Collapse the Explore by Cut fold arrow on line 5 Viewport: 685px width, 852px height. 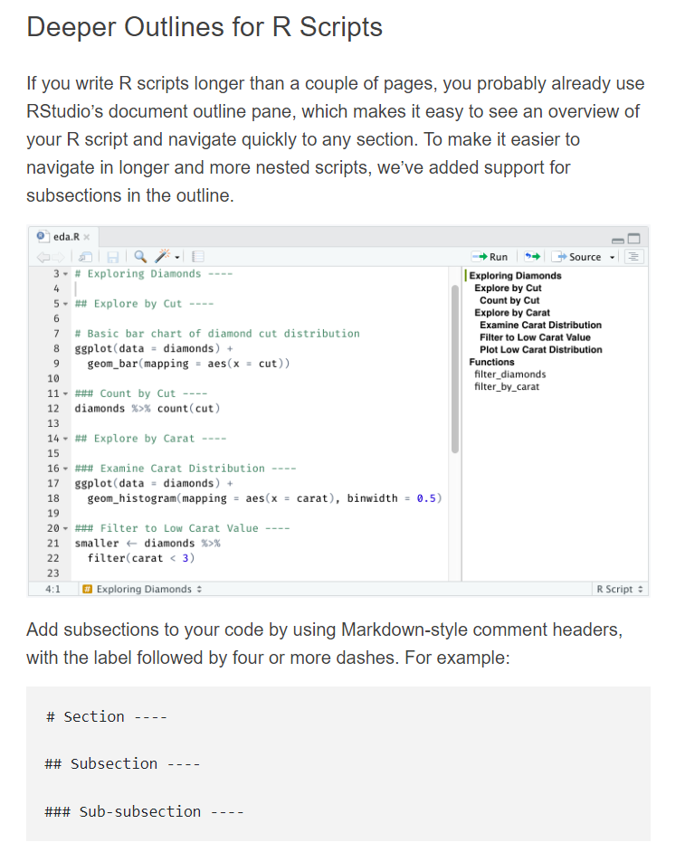point(66,304)
